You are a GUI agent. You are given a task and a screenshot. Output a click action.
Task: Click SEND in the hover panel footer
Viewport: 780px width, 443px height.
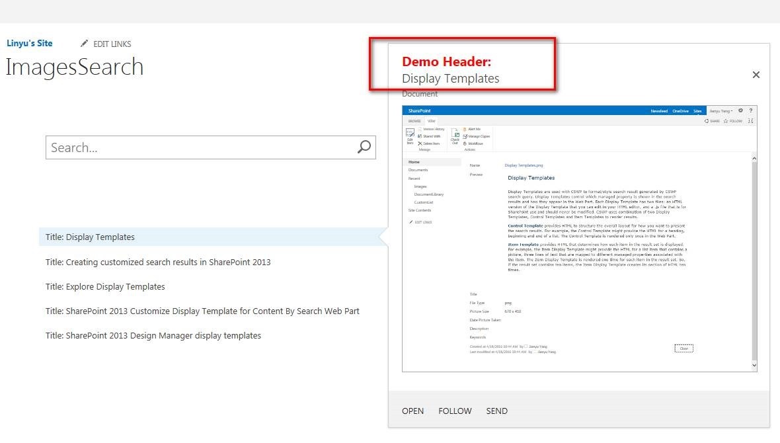497,411
